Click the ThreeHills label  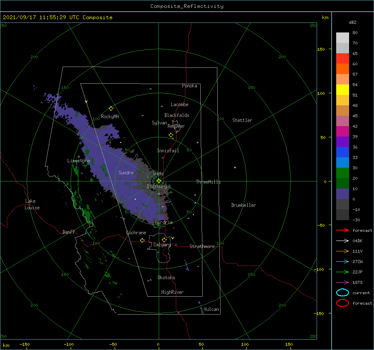click(x=208, y=182)
